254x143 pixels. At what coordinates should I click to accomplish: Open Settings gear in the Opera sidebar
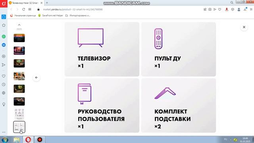point(4,93)
